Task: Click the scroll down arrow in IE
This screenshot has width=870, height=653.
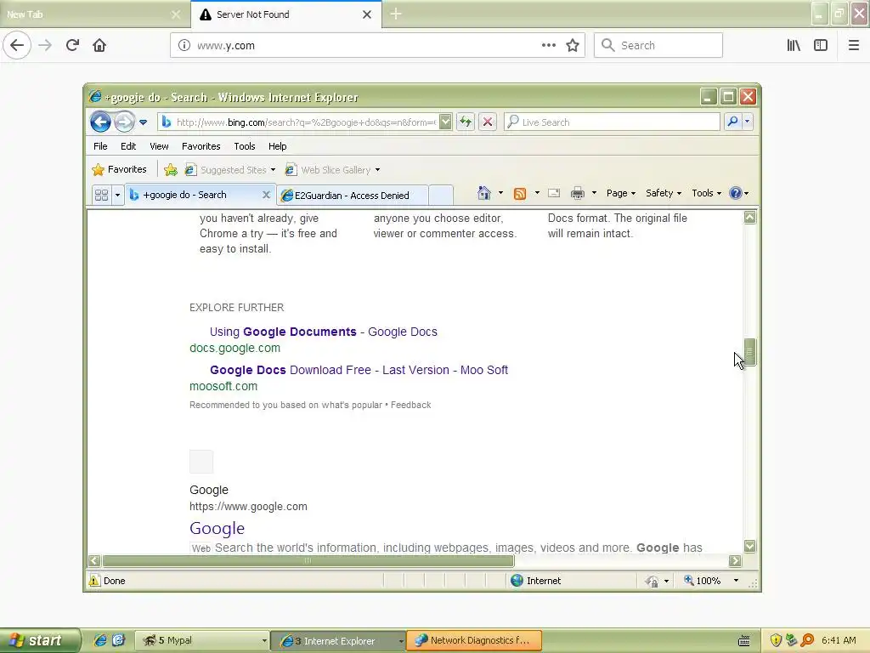Action: click(x=749, y=547)
